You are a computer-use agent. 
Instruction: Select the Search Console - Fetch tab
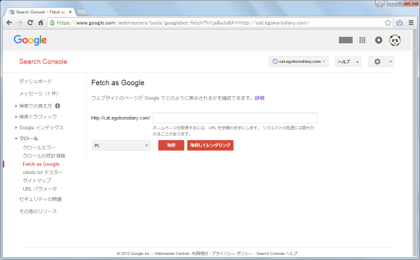[40, 12]
